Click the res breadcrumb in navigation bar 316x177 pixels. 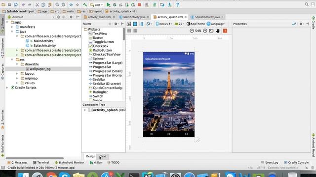[81, 11]
